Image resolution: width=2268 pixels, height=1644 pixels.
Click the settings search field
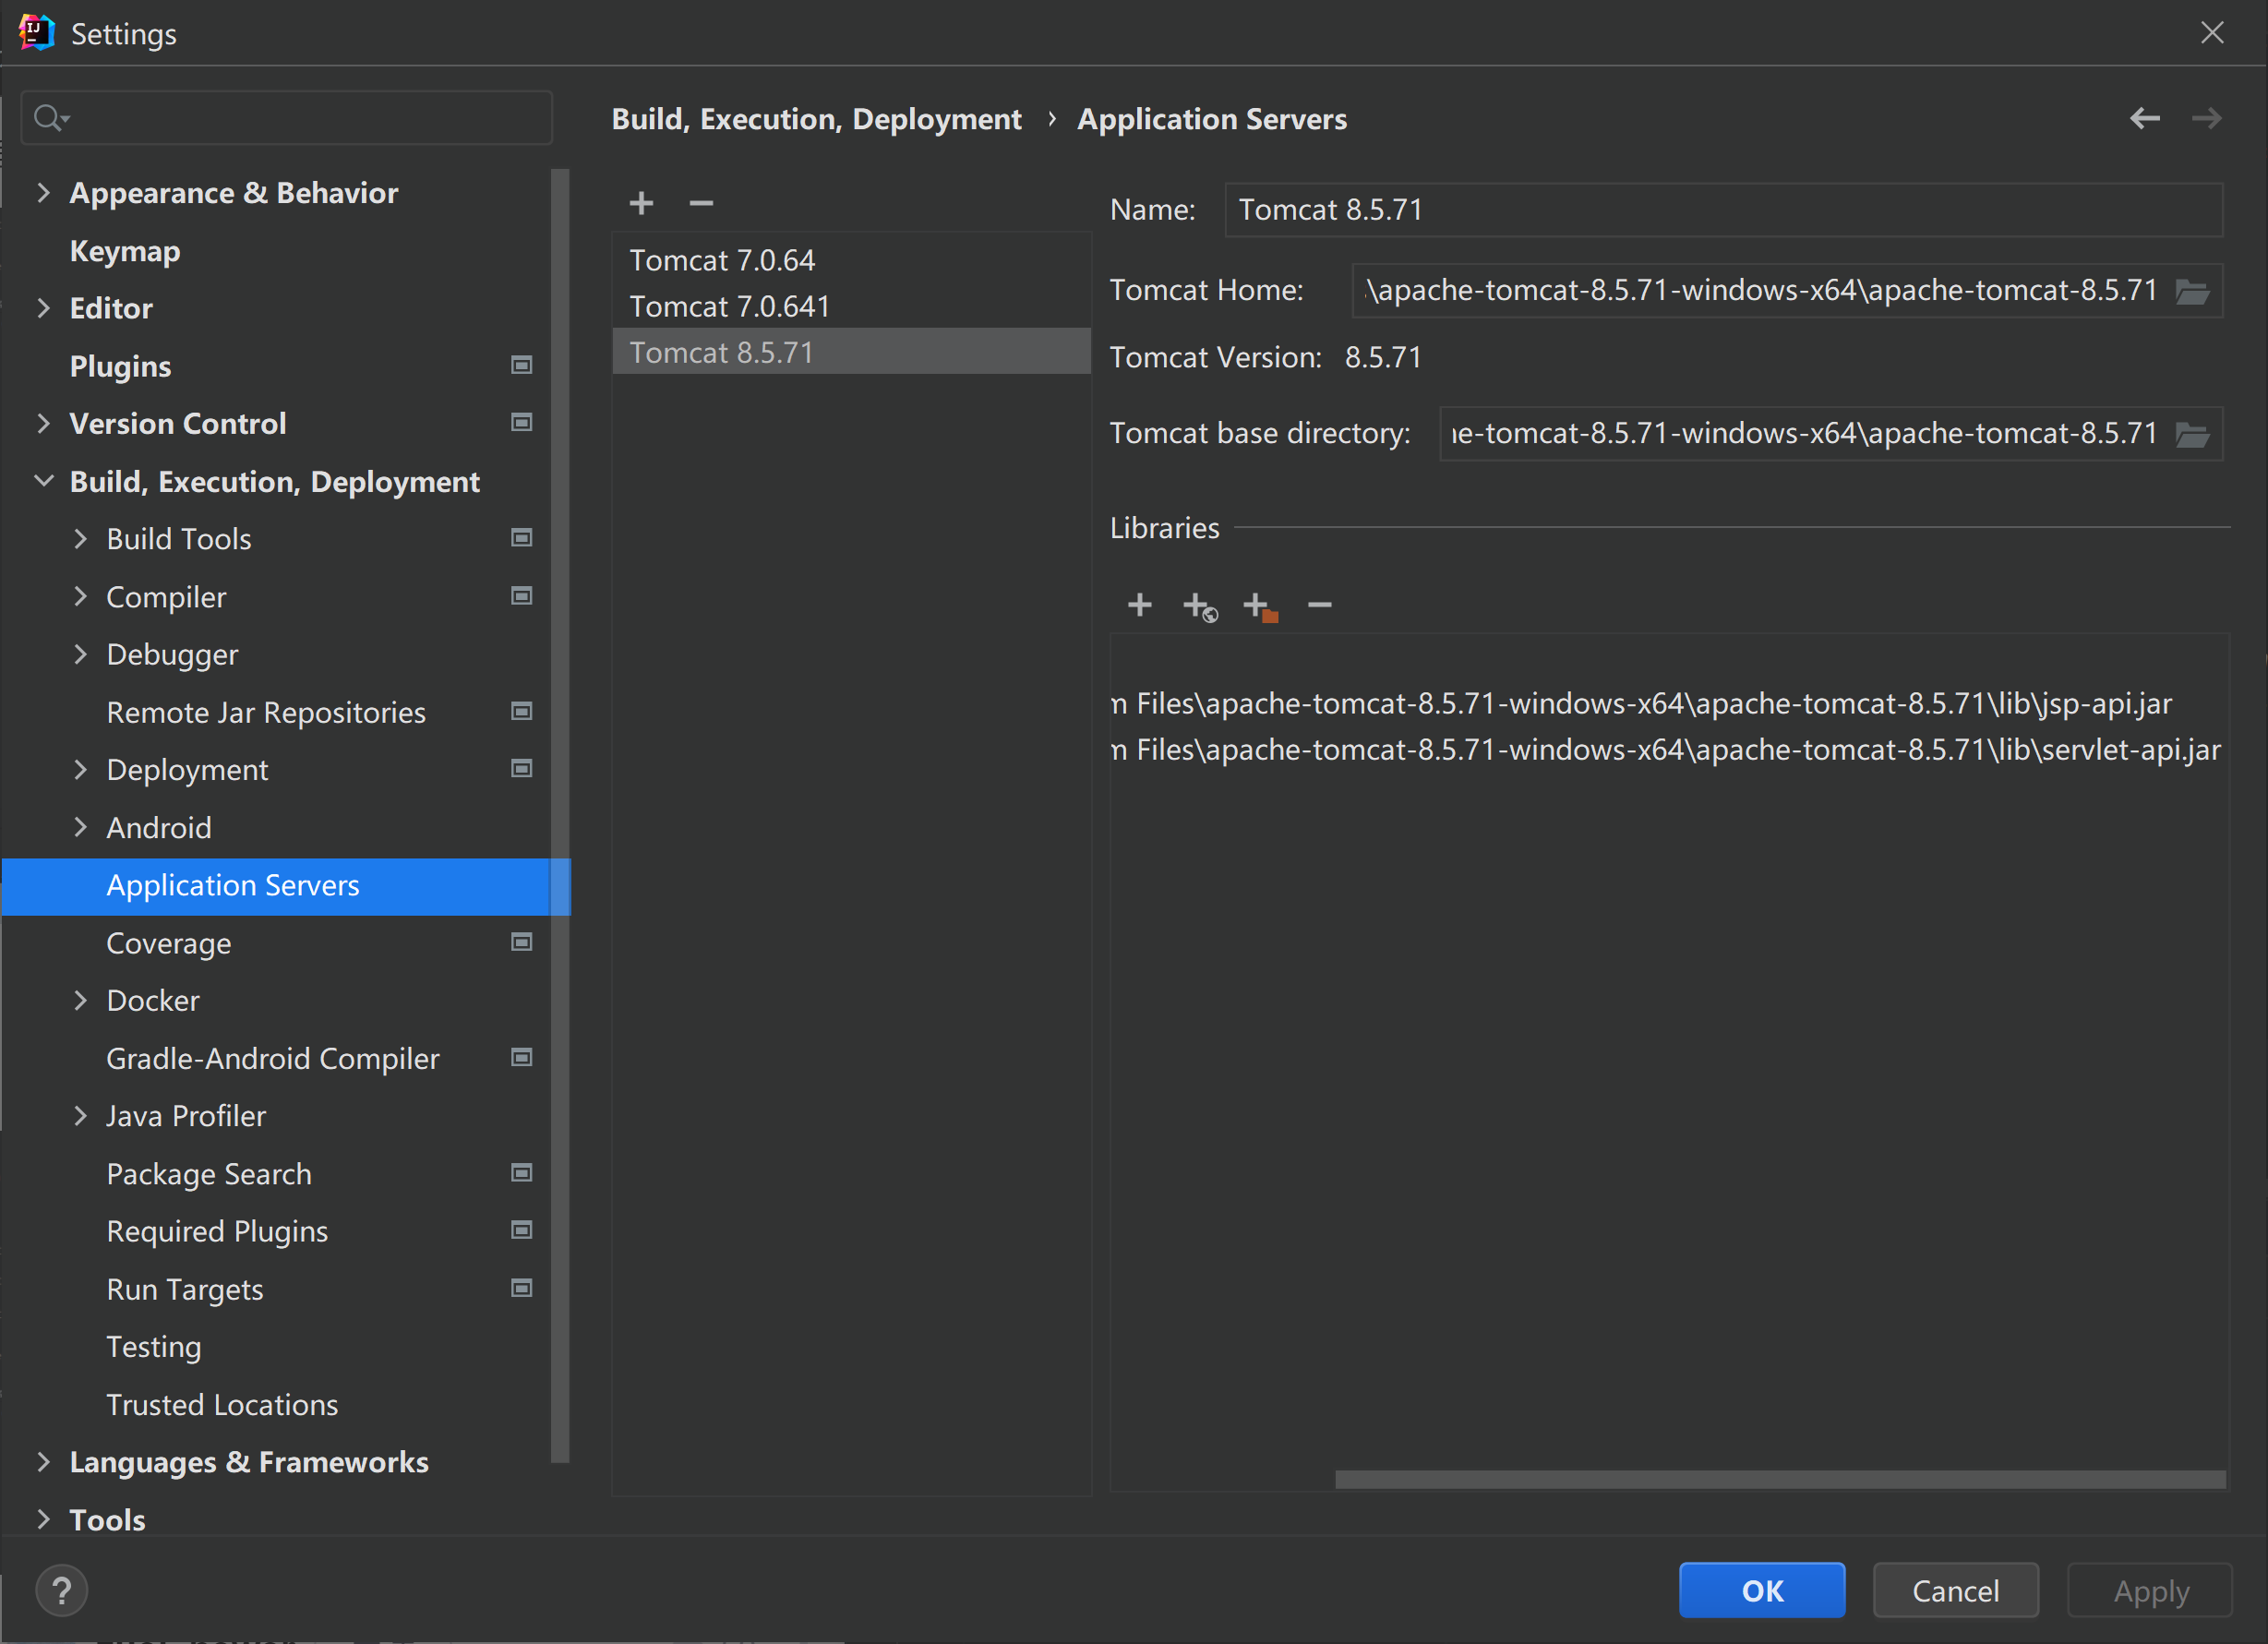click(287, 118)
